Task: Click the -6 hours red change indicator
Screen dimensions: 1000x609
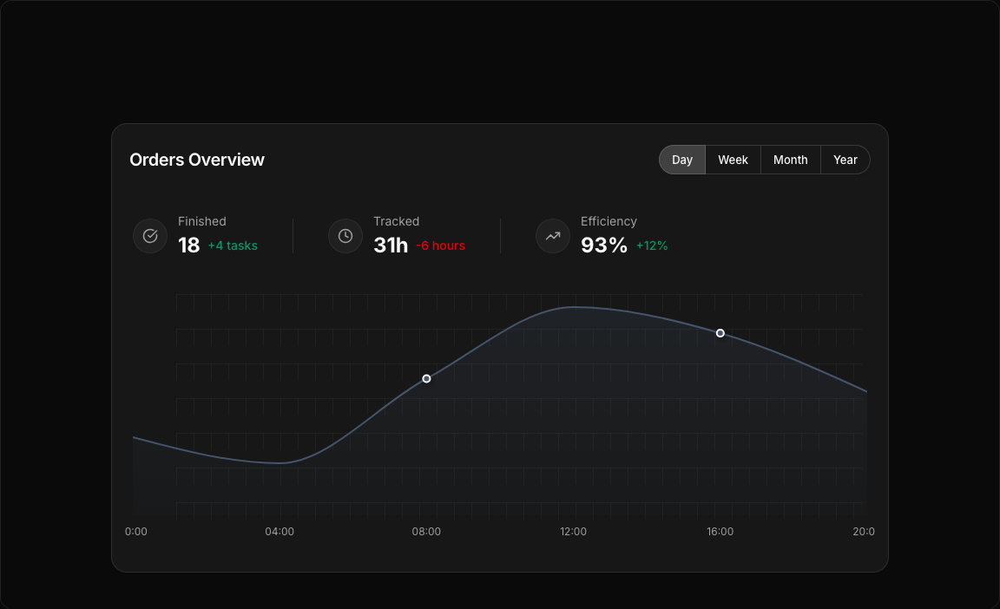Action: pos(440,246)
